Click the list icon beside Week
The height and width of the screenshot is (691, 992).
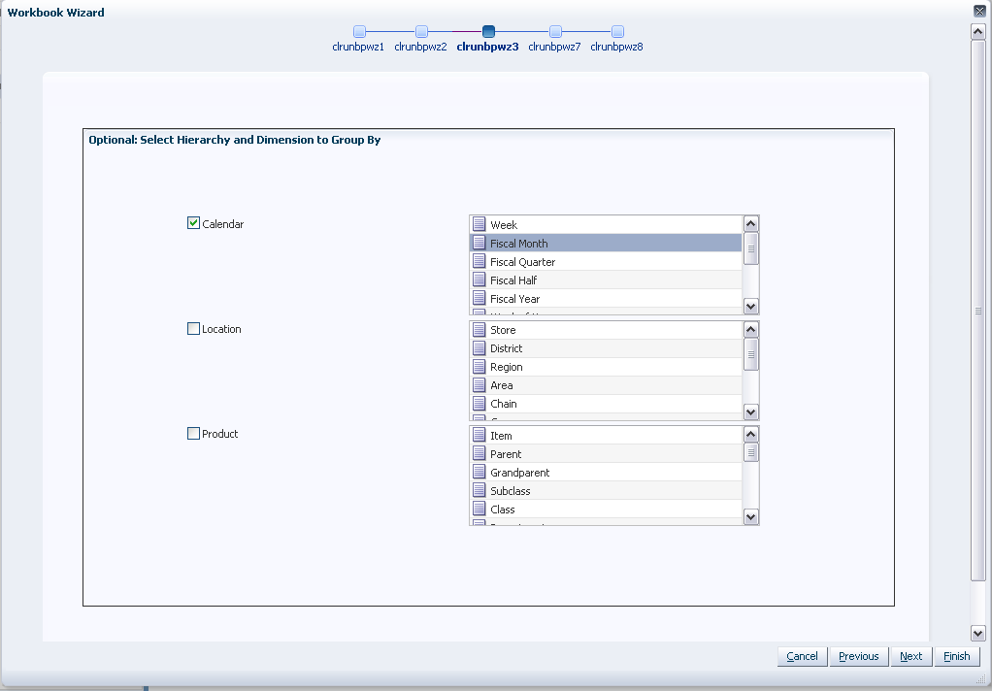[x=479, y=224]
